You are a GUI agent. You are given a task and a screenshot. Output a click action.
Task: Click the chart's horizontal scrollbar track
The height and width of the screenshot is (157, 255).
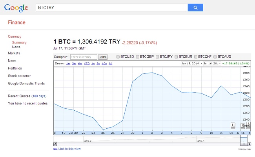coord(148,144)
